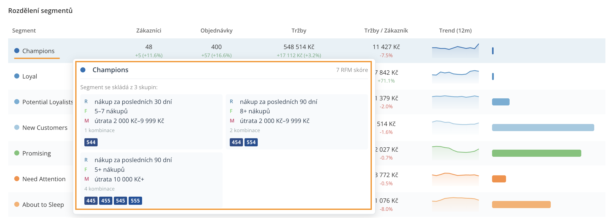This screenshot has height=218, width=611.
Task: Click the Champions blue dot in table row
Action: (x=17, y=51)
